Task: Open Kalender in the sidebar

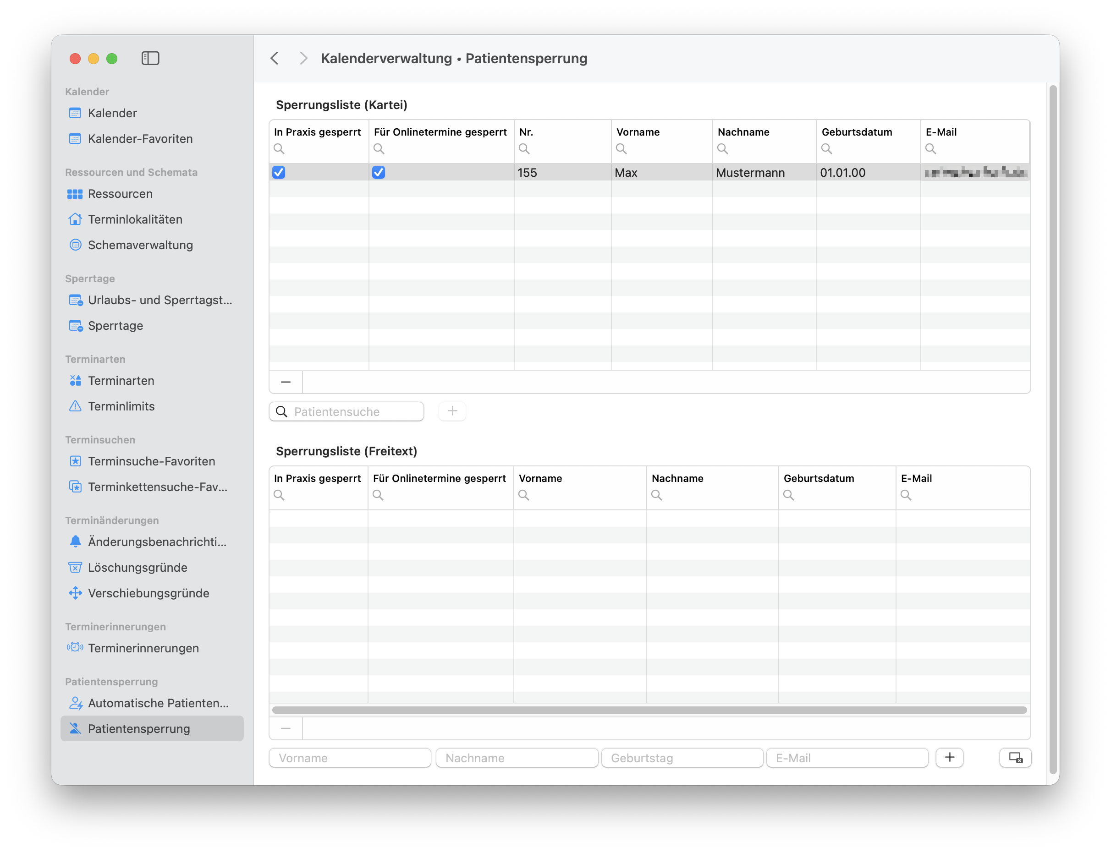Action: (x=152, y=113)
